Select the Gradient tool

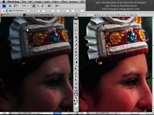click(76, 62)
